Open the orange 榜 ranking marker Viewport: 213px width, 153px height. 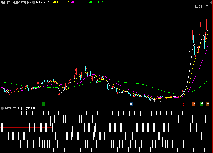pyautogui.click(x=208, y=104)
